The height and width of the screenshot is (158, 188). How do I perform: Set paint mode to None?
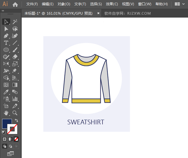pos(16,139)
